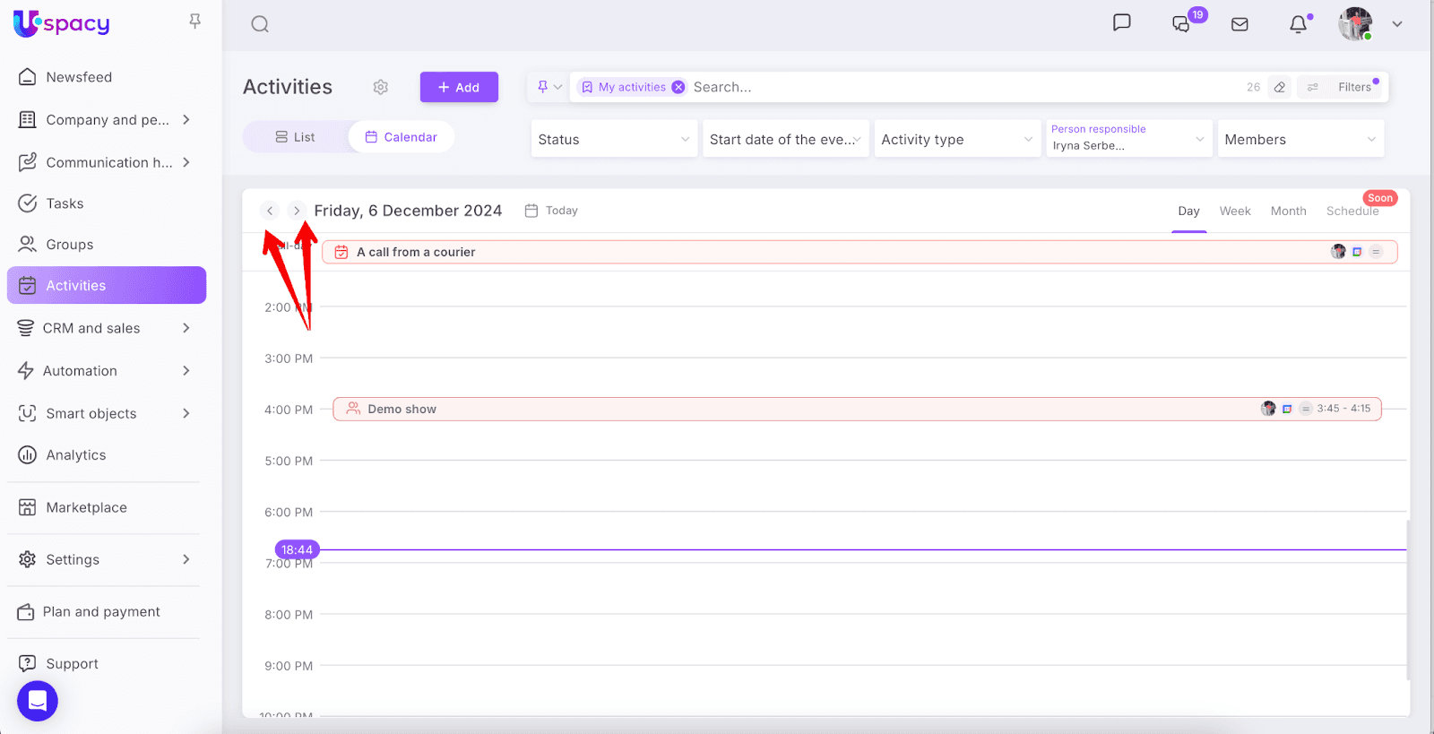
Task: Clear search with the eraser icon
Action: [1280, 87]
